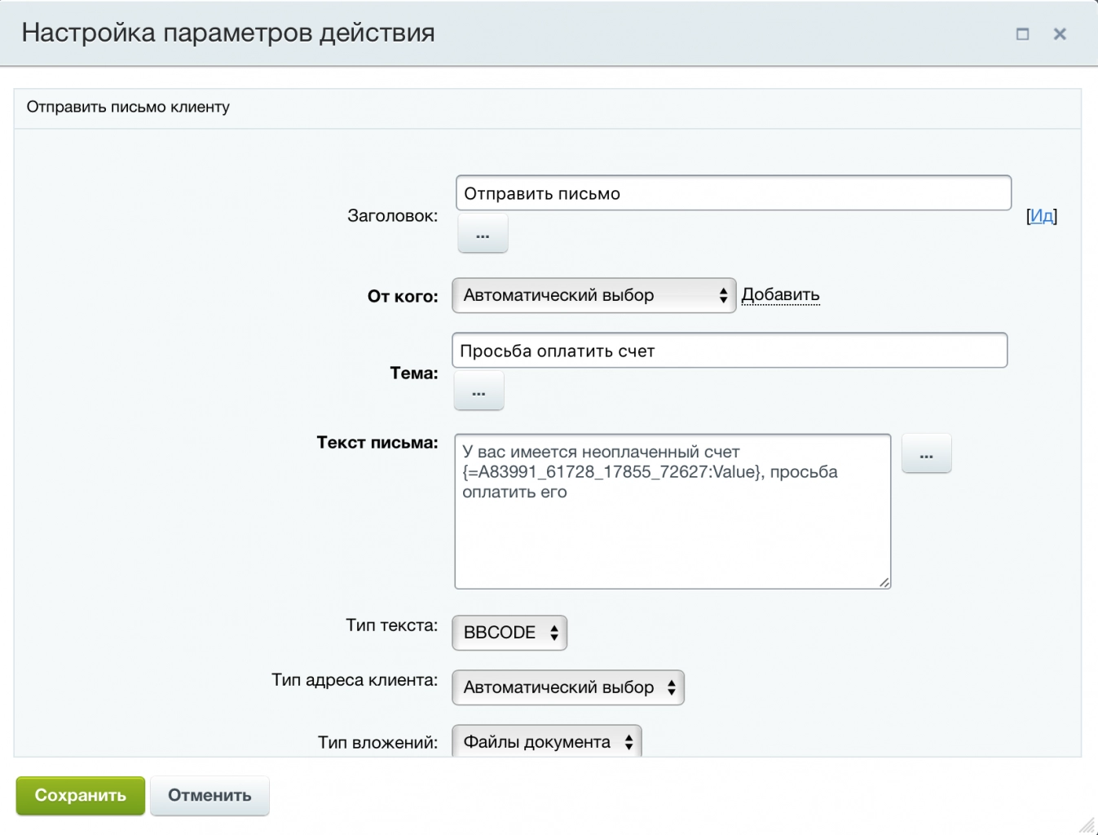Click the stepper arrows of the BBCODE selector
Viewport: 1098px width, 835px height.
553,632
